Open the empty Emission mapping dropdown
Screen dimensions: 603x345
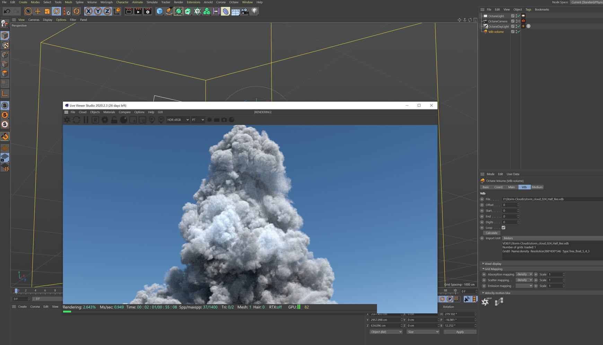tap(524, 286)
